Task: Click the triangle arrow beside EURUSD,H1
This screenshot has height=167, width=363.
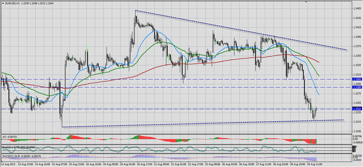Action: point(3,3)
